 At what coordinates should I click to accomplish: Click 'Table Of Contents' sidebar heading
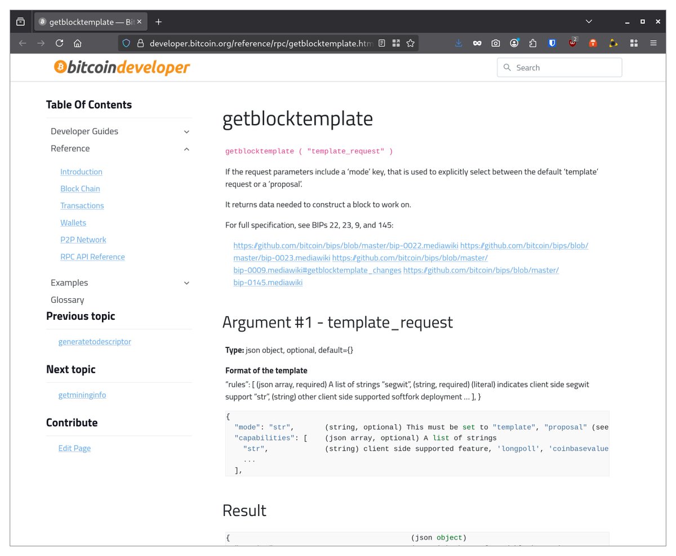pos(89,105)
